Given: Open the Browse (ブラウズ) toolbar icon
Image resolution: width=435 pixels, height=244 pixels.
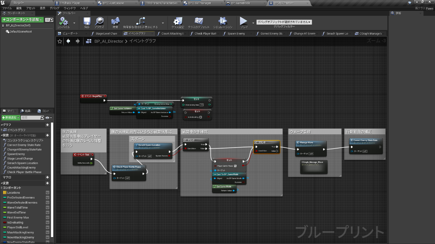Looking at the screenshot, I should tap(99, 22).
